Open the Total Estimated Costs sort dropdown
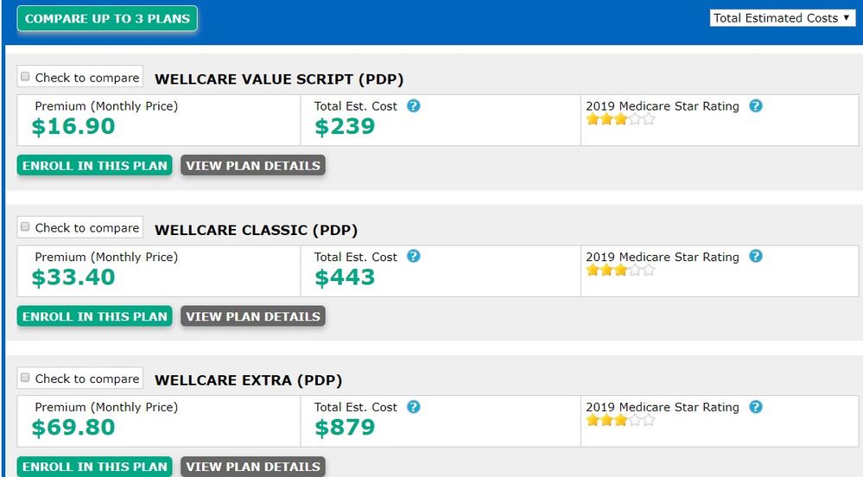Screen dimensions: 863x477 click(x=783, y=18)
